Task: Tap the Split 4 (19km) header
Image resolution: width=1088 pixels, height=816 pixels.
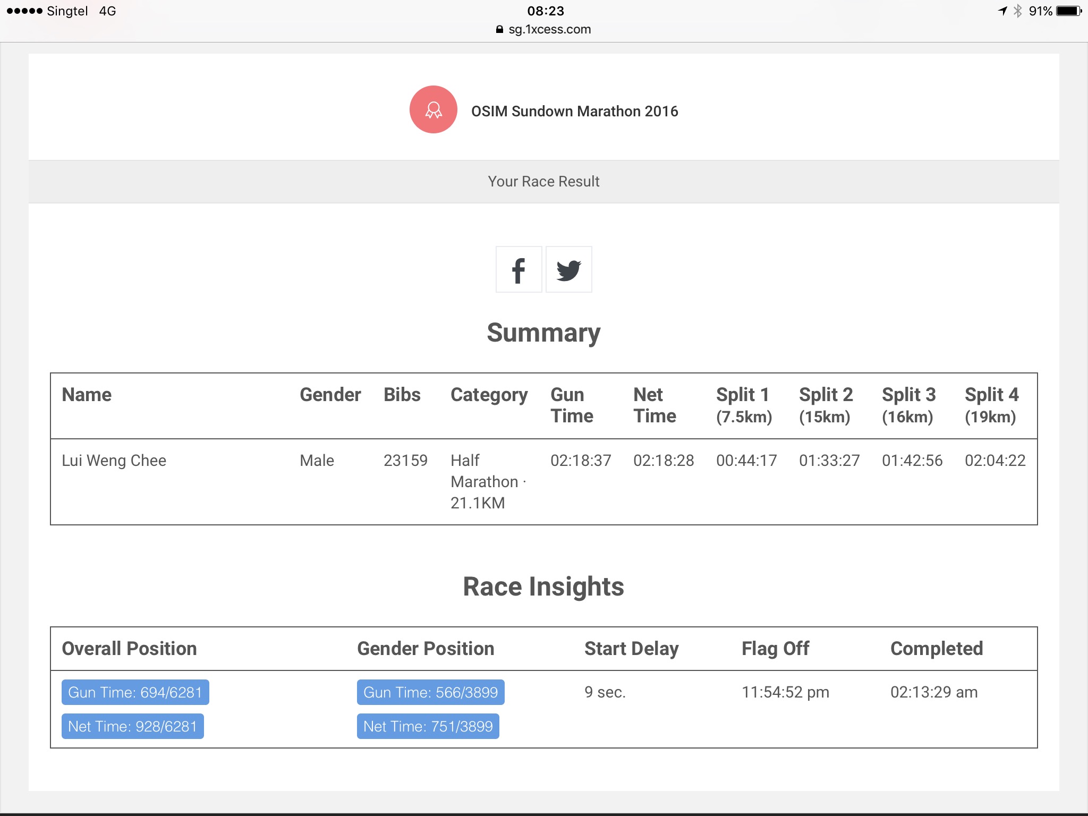Action: [x=992, y=405]
